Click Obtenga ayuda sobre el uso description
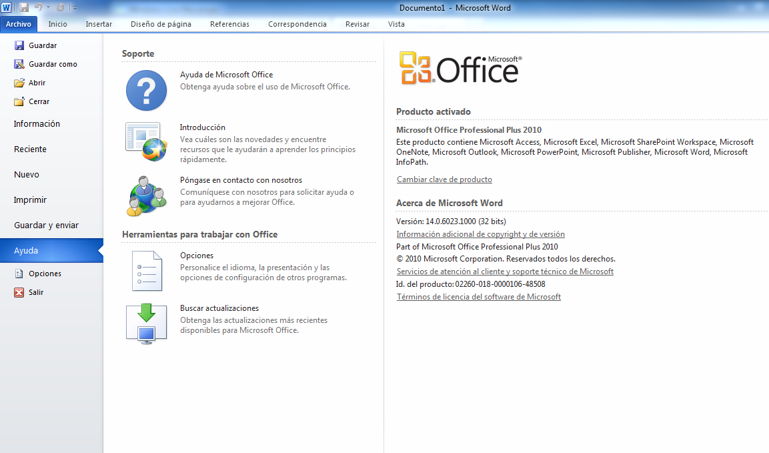 pos(265,87)
